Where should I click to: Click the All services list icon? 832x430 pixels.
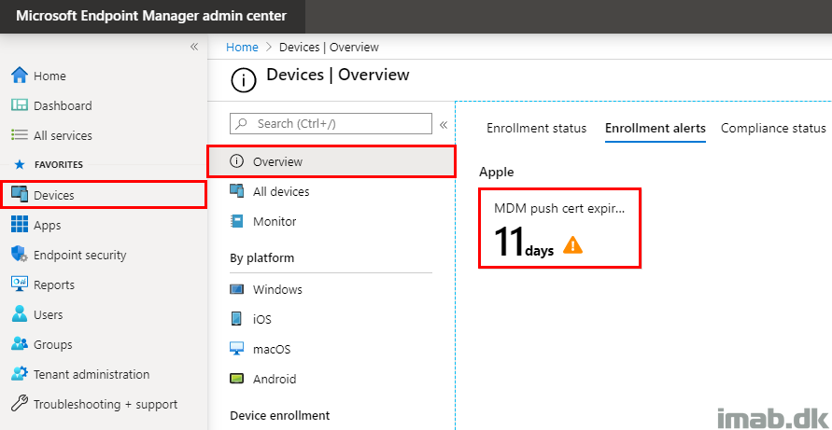(19, 135)
